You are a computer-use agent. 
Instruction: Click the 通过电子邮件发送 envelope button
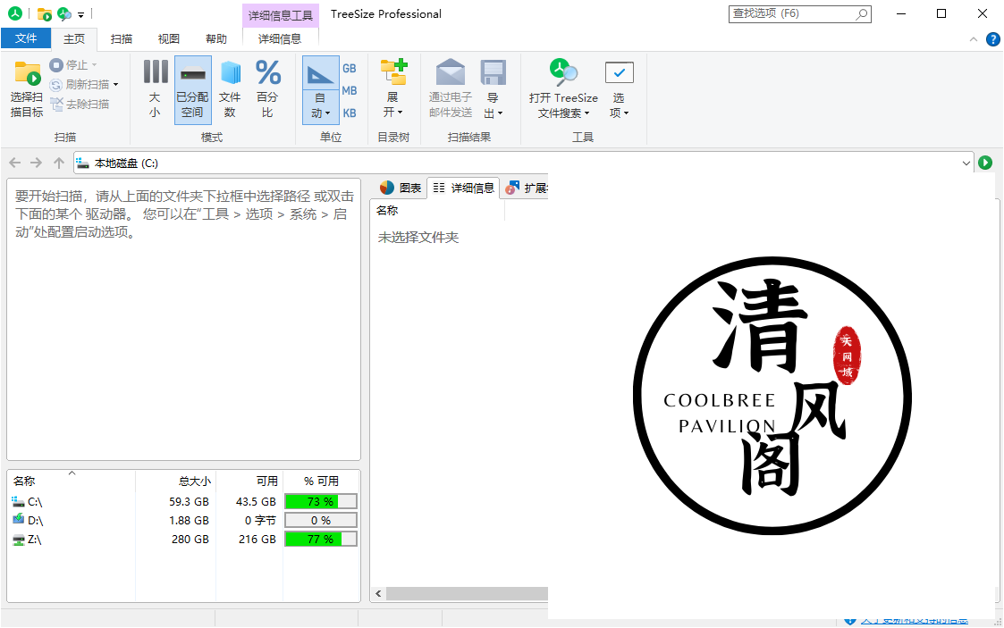(x=450, y=89)
